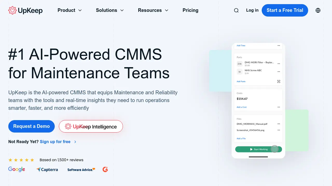Click the Software Advice logo
332x186 pixels.
pos(81,170)
